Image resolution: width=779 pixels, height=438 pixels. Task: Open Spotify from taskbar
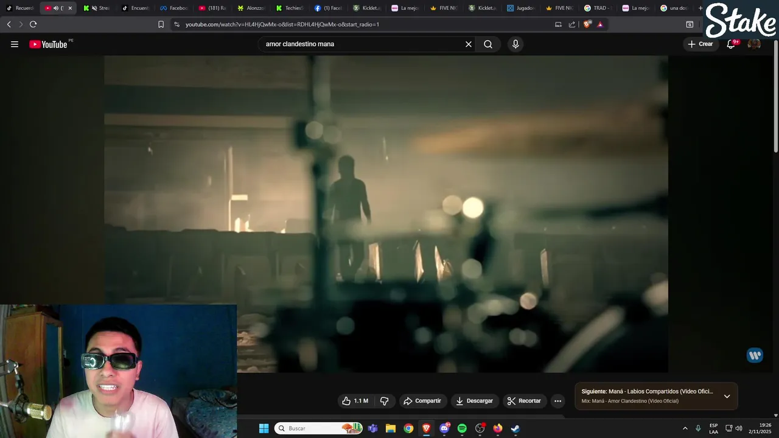coord(462,428)
